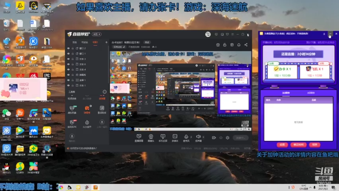The width and height of the screenshot is (339, 191).
Task: Toggle eye icon of 文本 1 layer
Action: coord(69,85)
